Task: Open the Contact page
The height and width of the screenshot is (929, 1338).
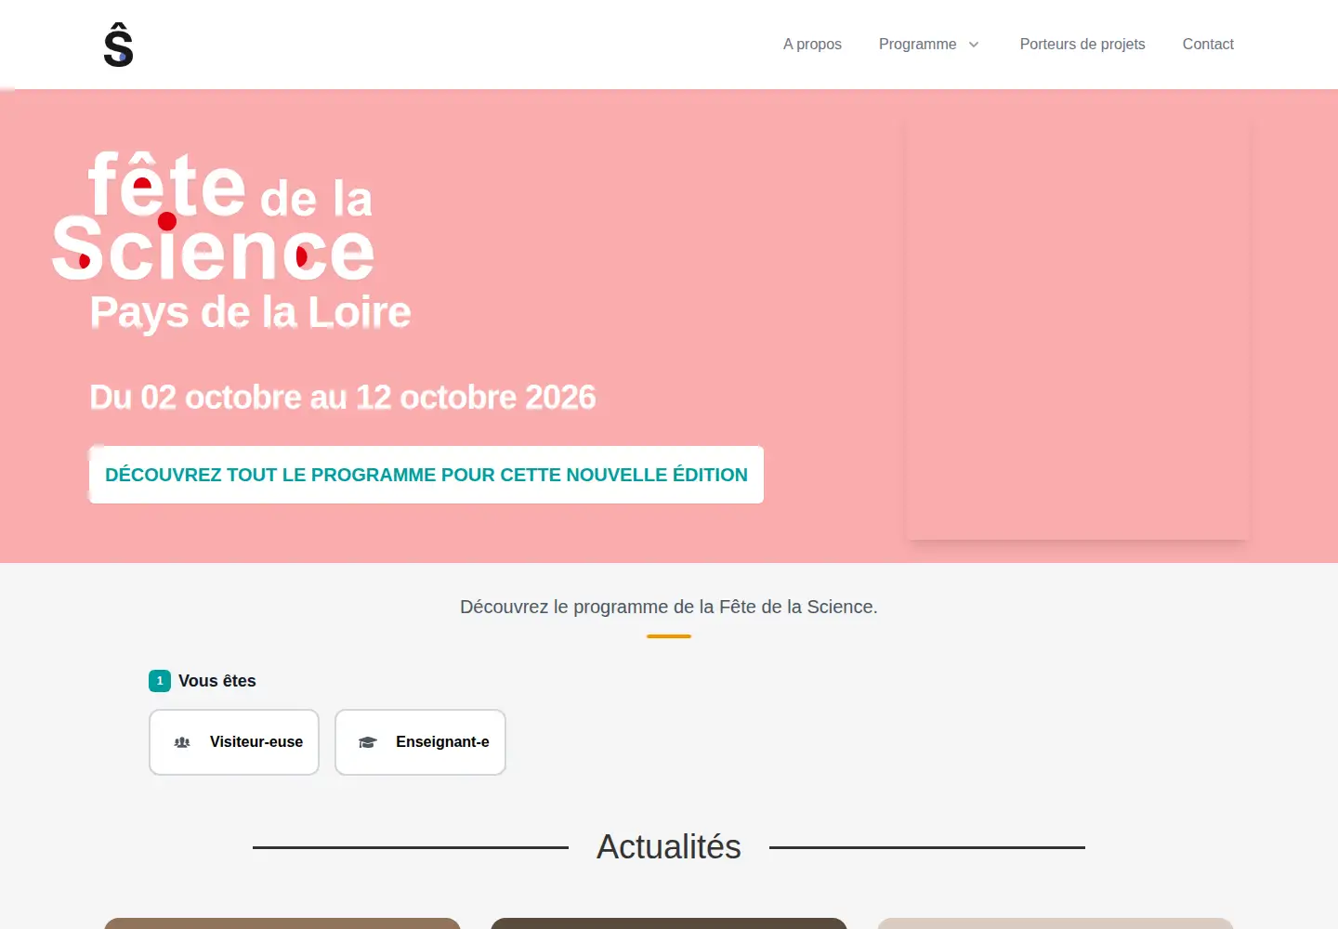Action: (x=1208, y=44)
